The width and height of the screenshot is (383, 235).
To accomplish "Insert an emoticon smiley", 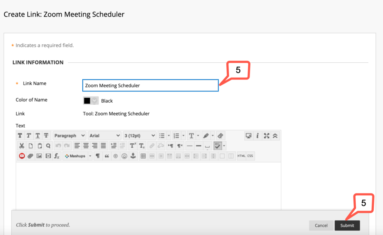I will [x=124, y=156].
